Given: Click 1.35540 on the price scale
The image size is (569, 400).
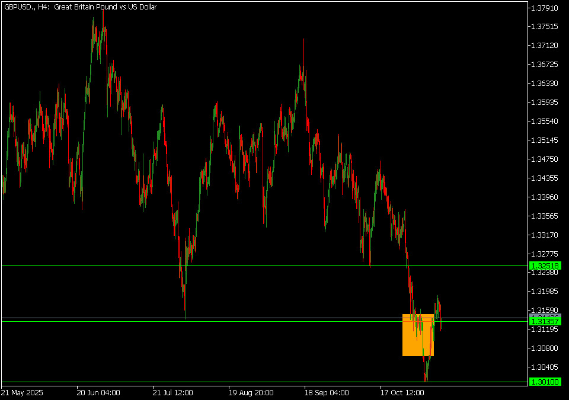Looking at the screenshot, I should [545, 121].
